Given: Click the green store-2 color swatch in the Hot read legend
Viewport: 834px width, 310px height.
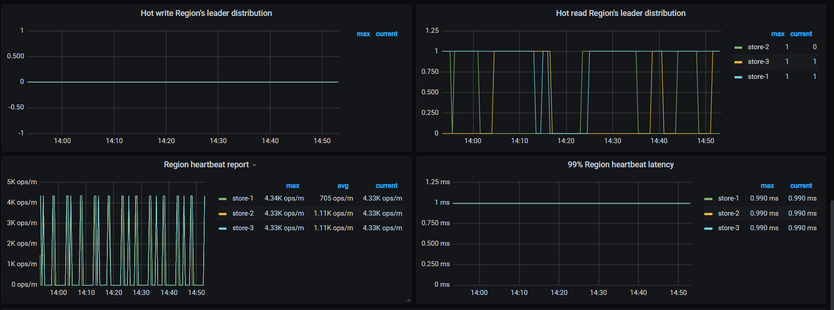Looking at the screenshot, I should (738, 47).
